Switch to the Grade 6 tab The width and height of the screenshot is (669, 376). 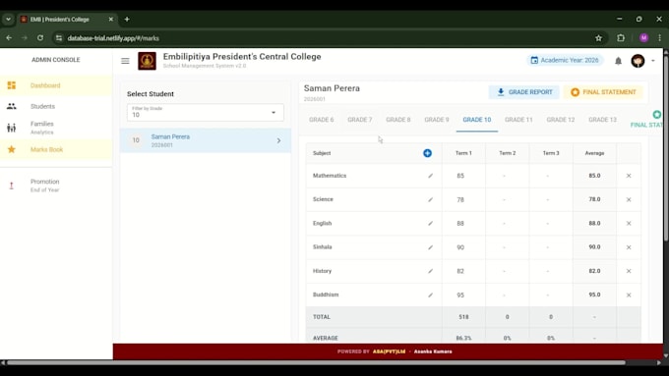click(322, 120)
